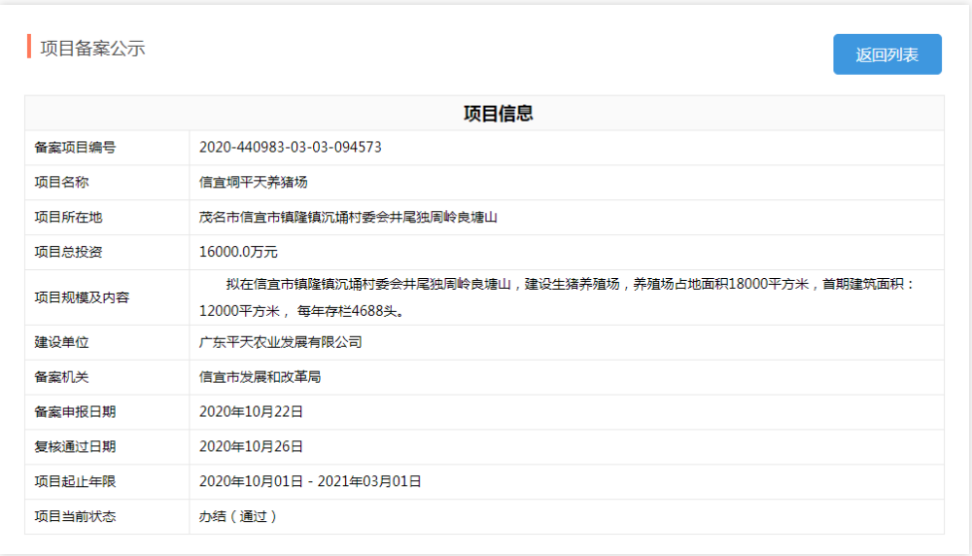The image size is (972, 556).
Task: Select investment value 16000.0万元
Action: tap(238, 252)
